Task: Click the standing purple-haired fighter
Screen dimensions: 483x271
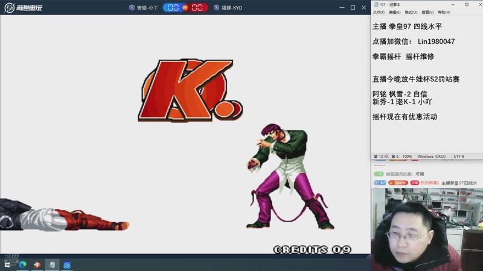Action: tap(290, 176)
